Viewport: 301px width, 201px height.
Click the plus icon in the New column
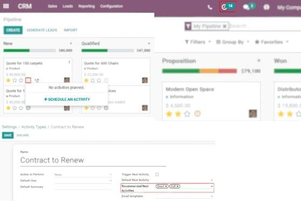[x=71, y=43]
